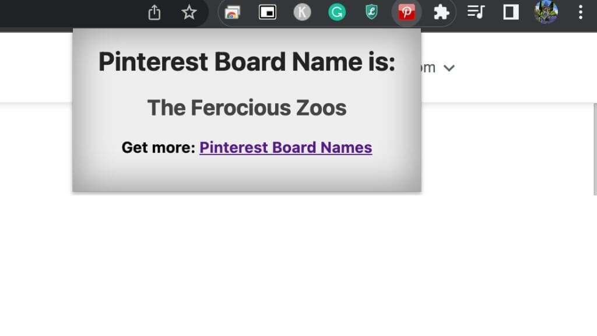Click the "Get more:" label text
Screen dimensions: 597x336
(x=158, y=148)
